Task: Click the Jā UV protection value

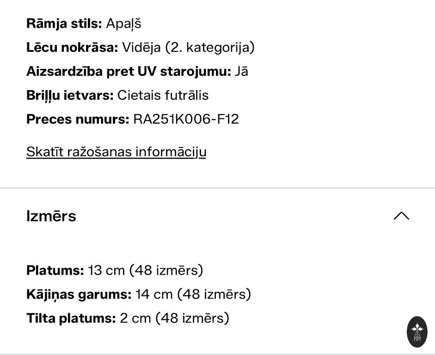Action: click(241, 71)
